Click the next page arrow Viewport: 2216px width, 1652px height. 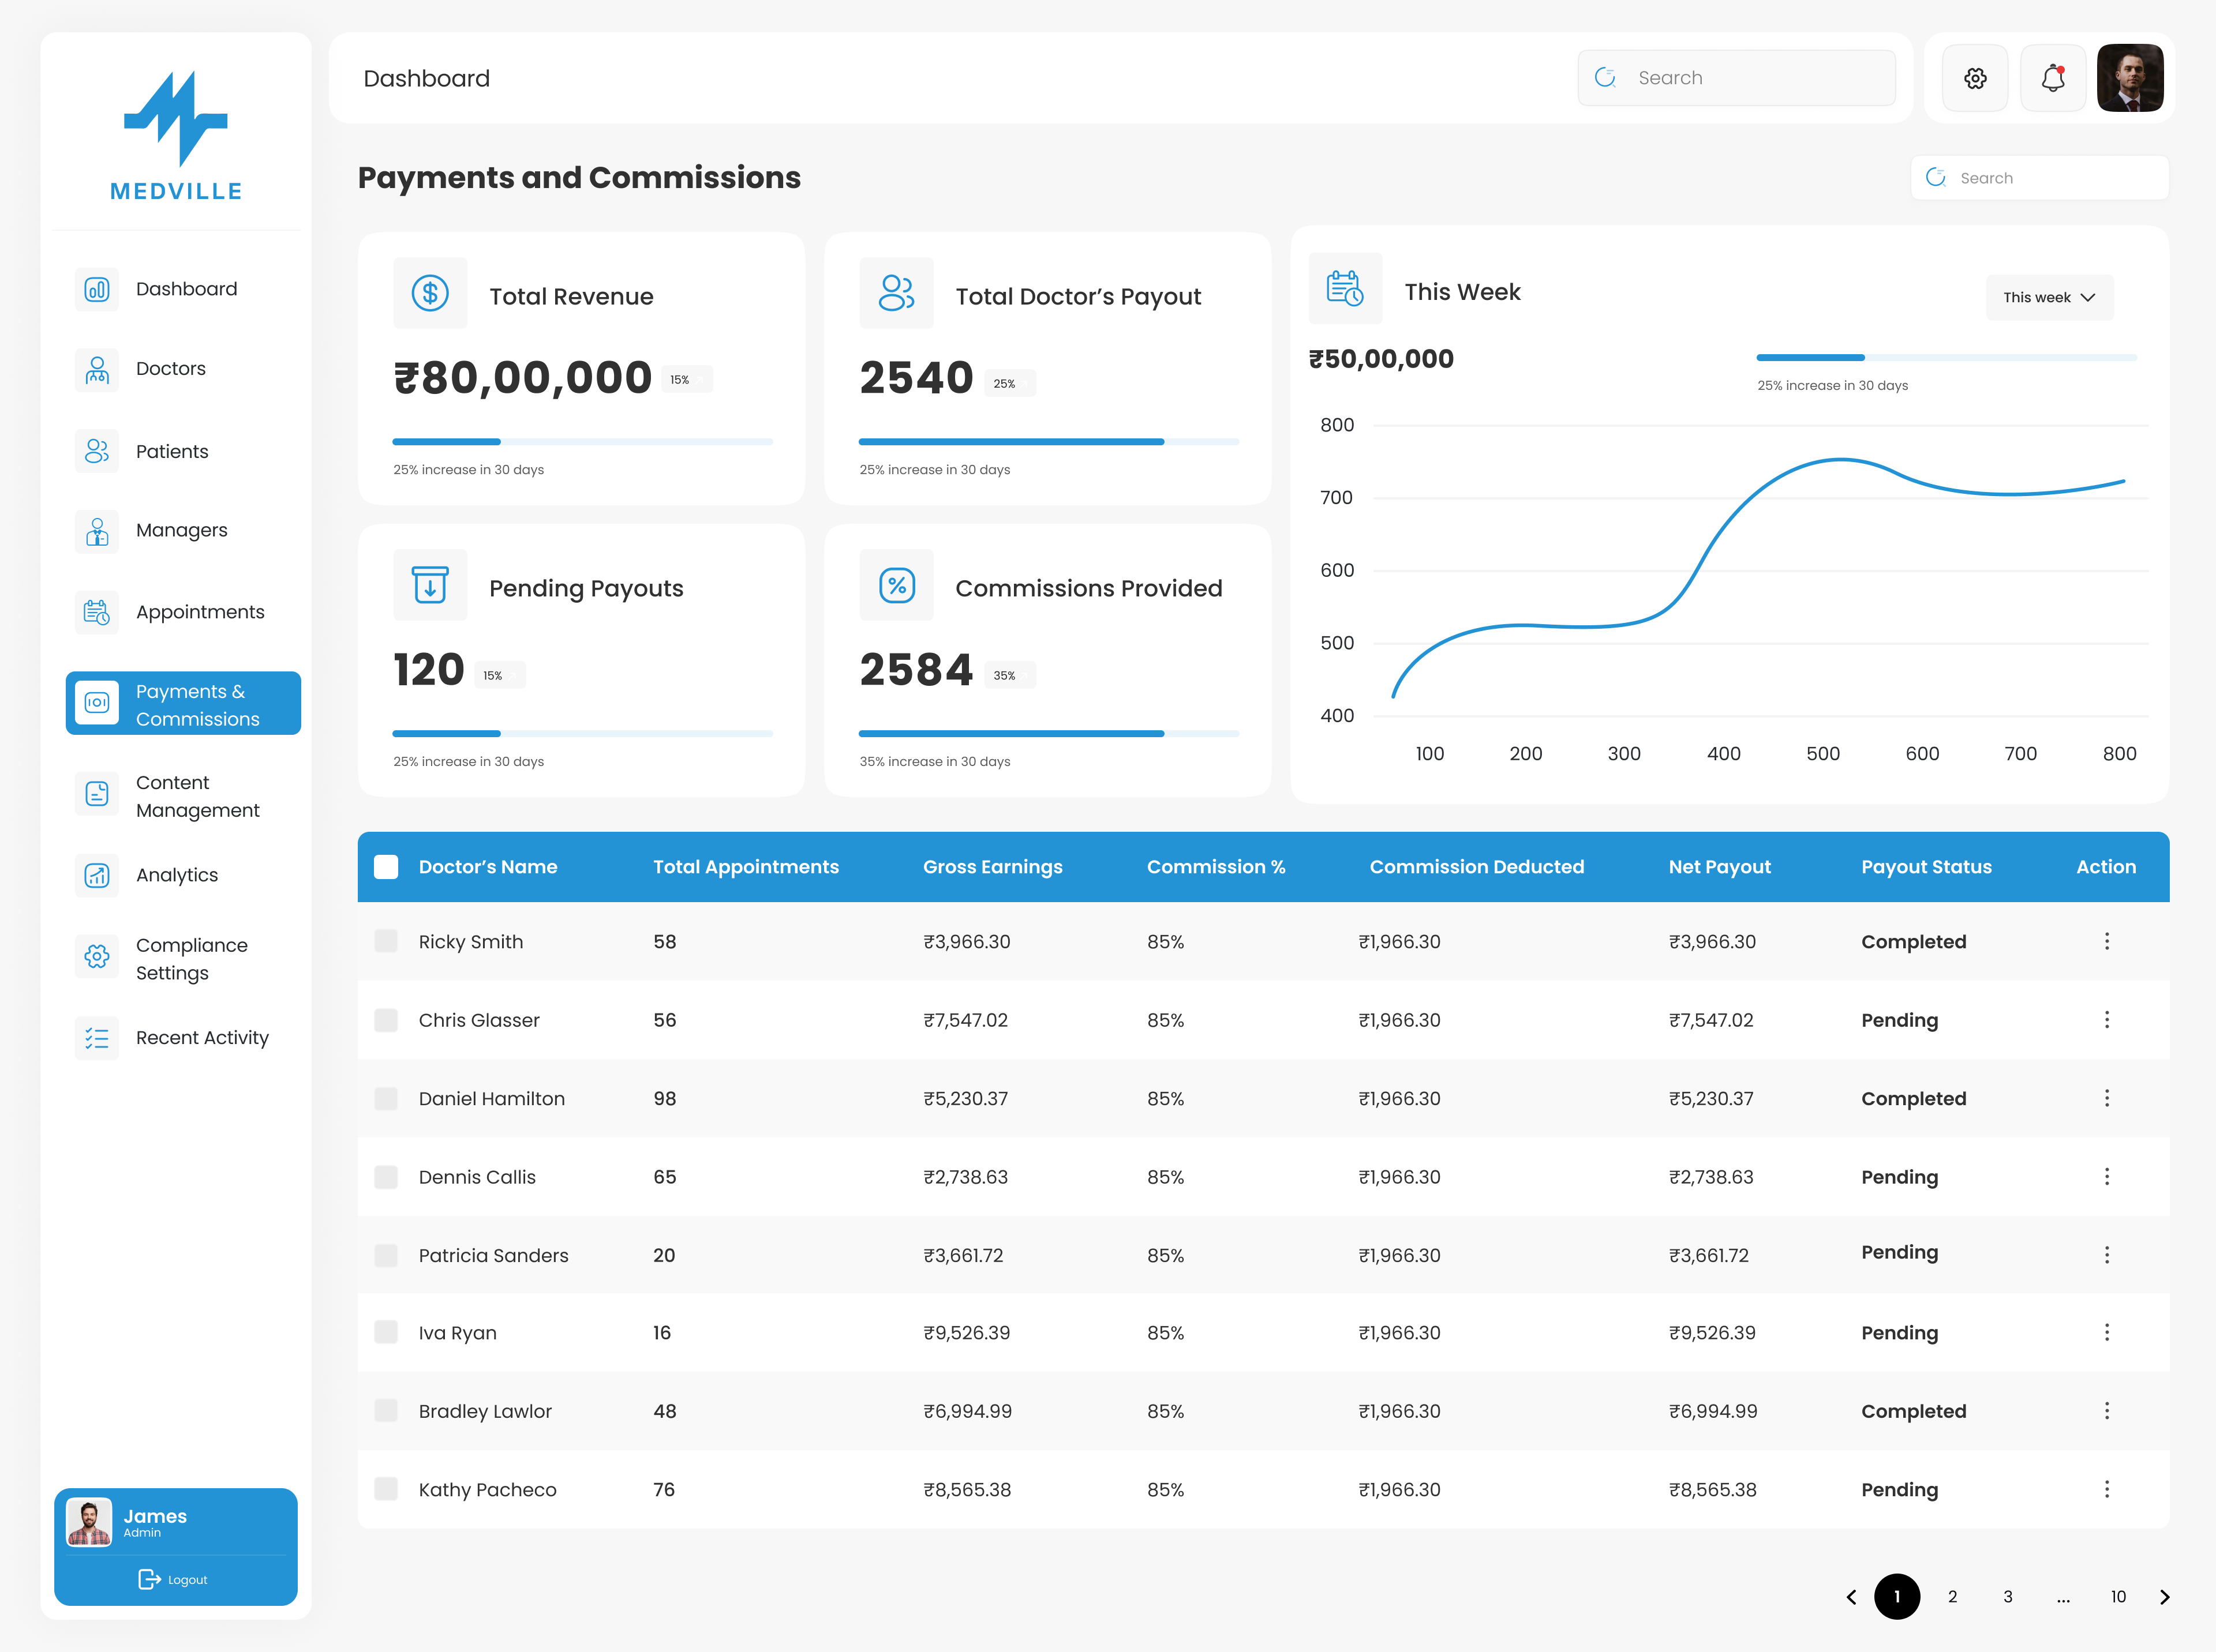click(x=2165, y=1597)
